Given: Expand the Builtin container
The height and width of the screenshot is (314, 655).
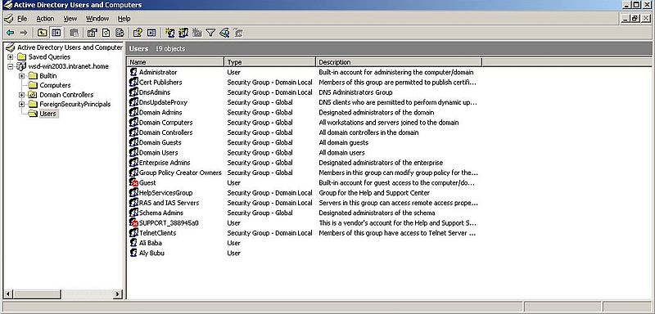Looking at the screenshot, I should click(22, 76).
